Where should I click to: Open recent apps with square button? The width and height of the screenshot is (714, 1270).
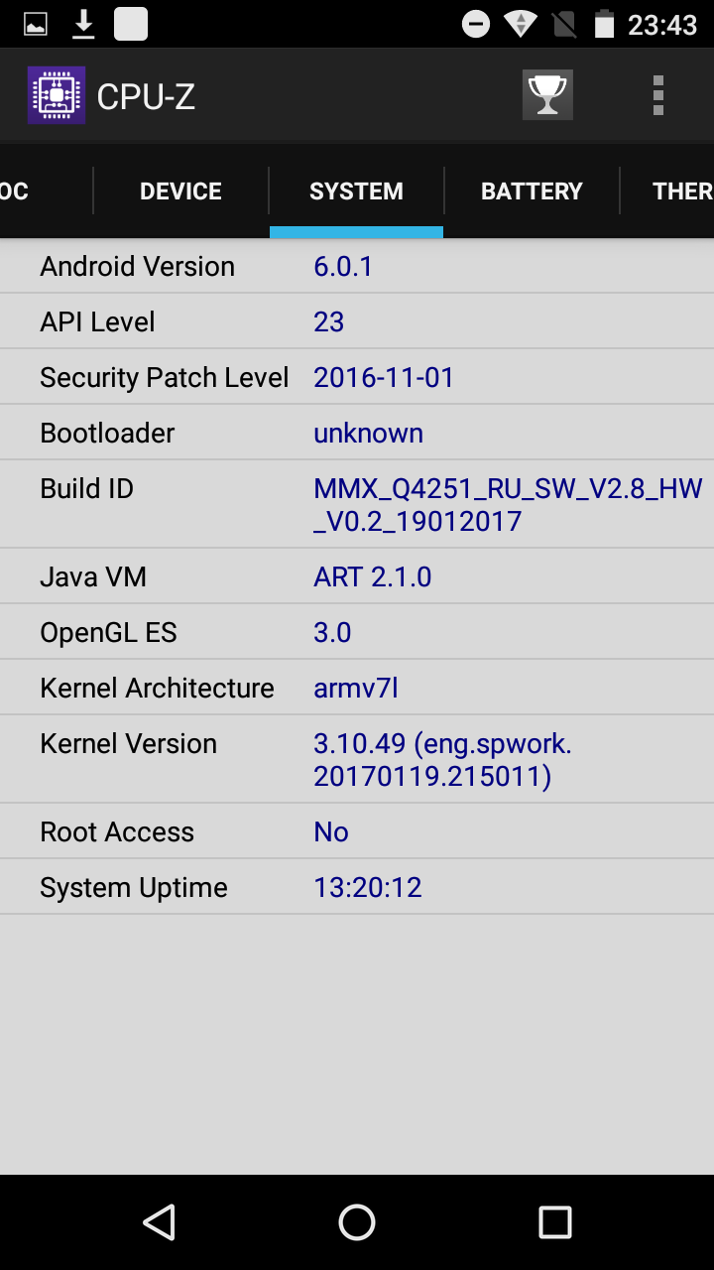pyautogui.click(x=554, y=1222)
